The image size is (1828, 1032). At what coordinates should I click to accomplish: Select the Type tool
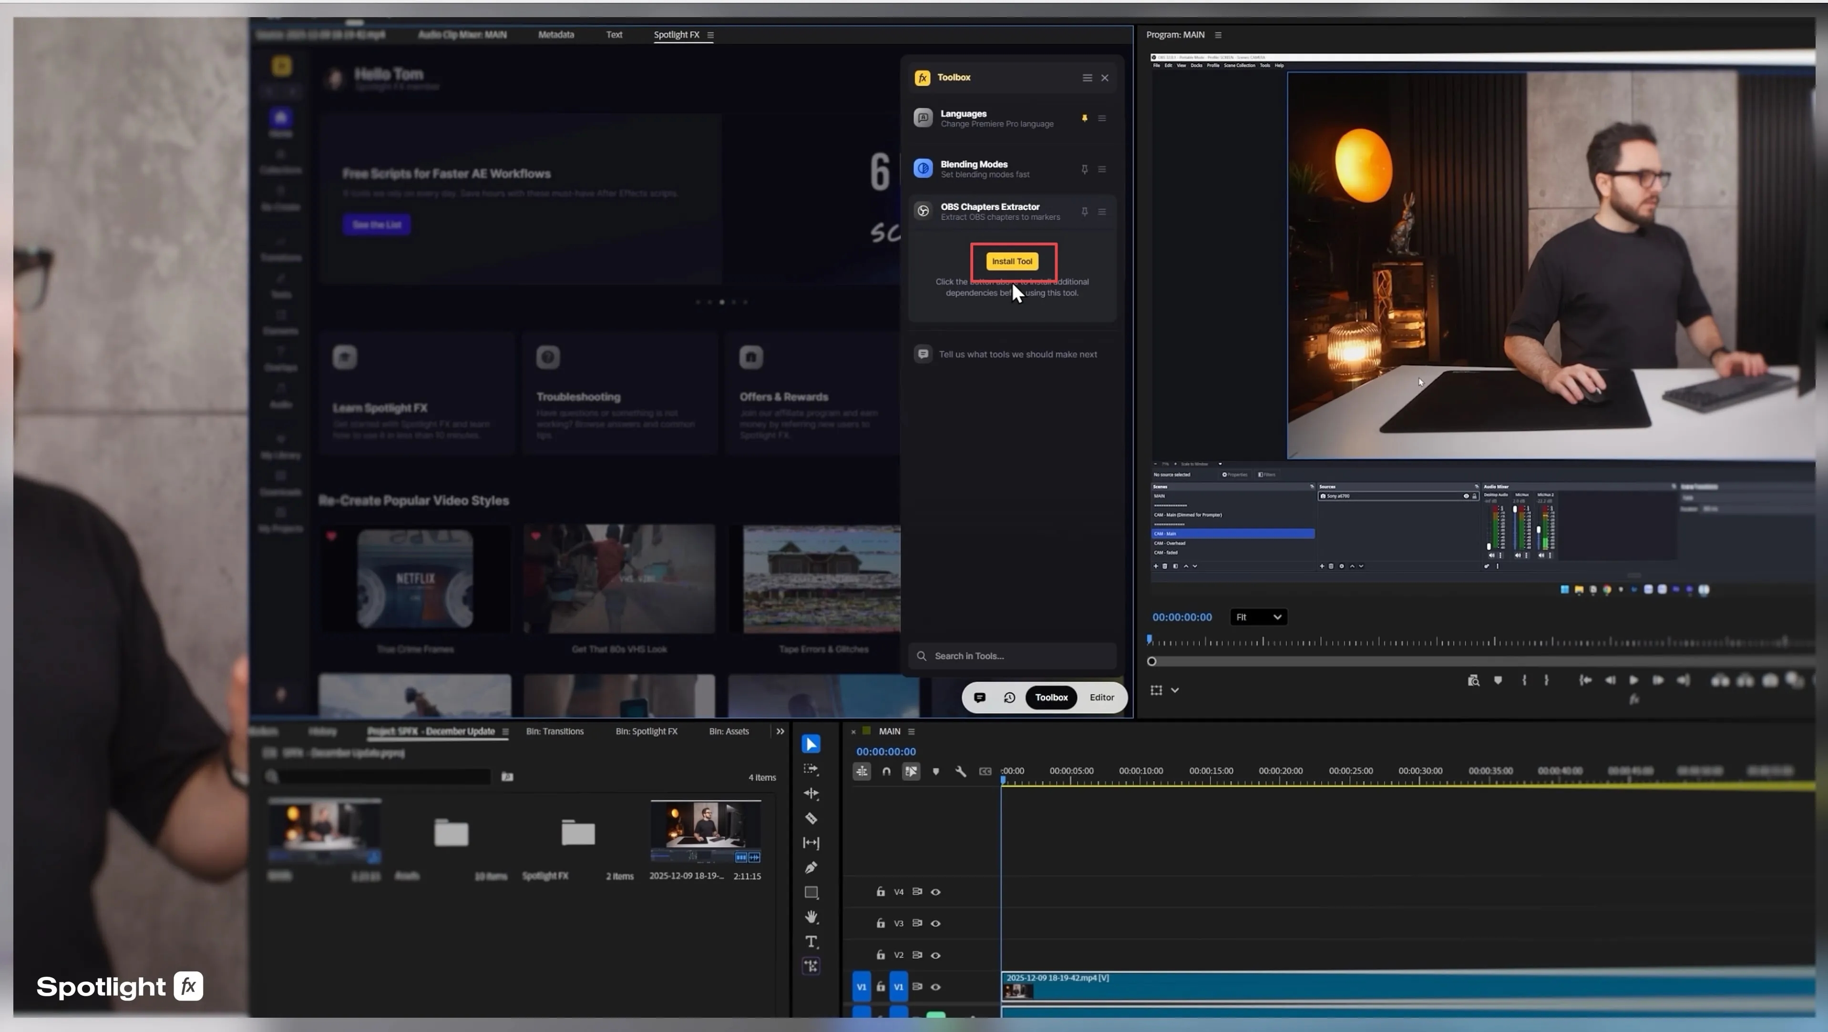[811, 942]
